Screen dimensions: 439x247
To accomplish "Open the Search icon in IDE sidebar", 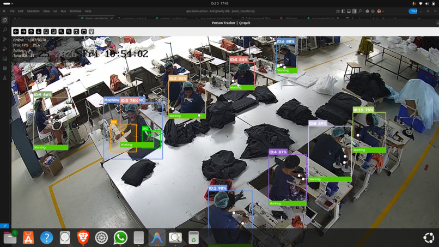I will click(5, 30).
